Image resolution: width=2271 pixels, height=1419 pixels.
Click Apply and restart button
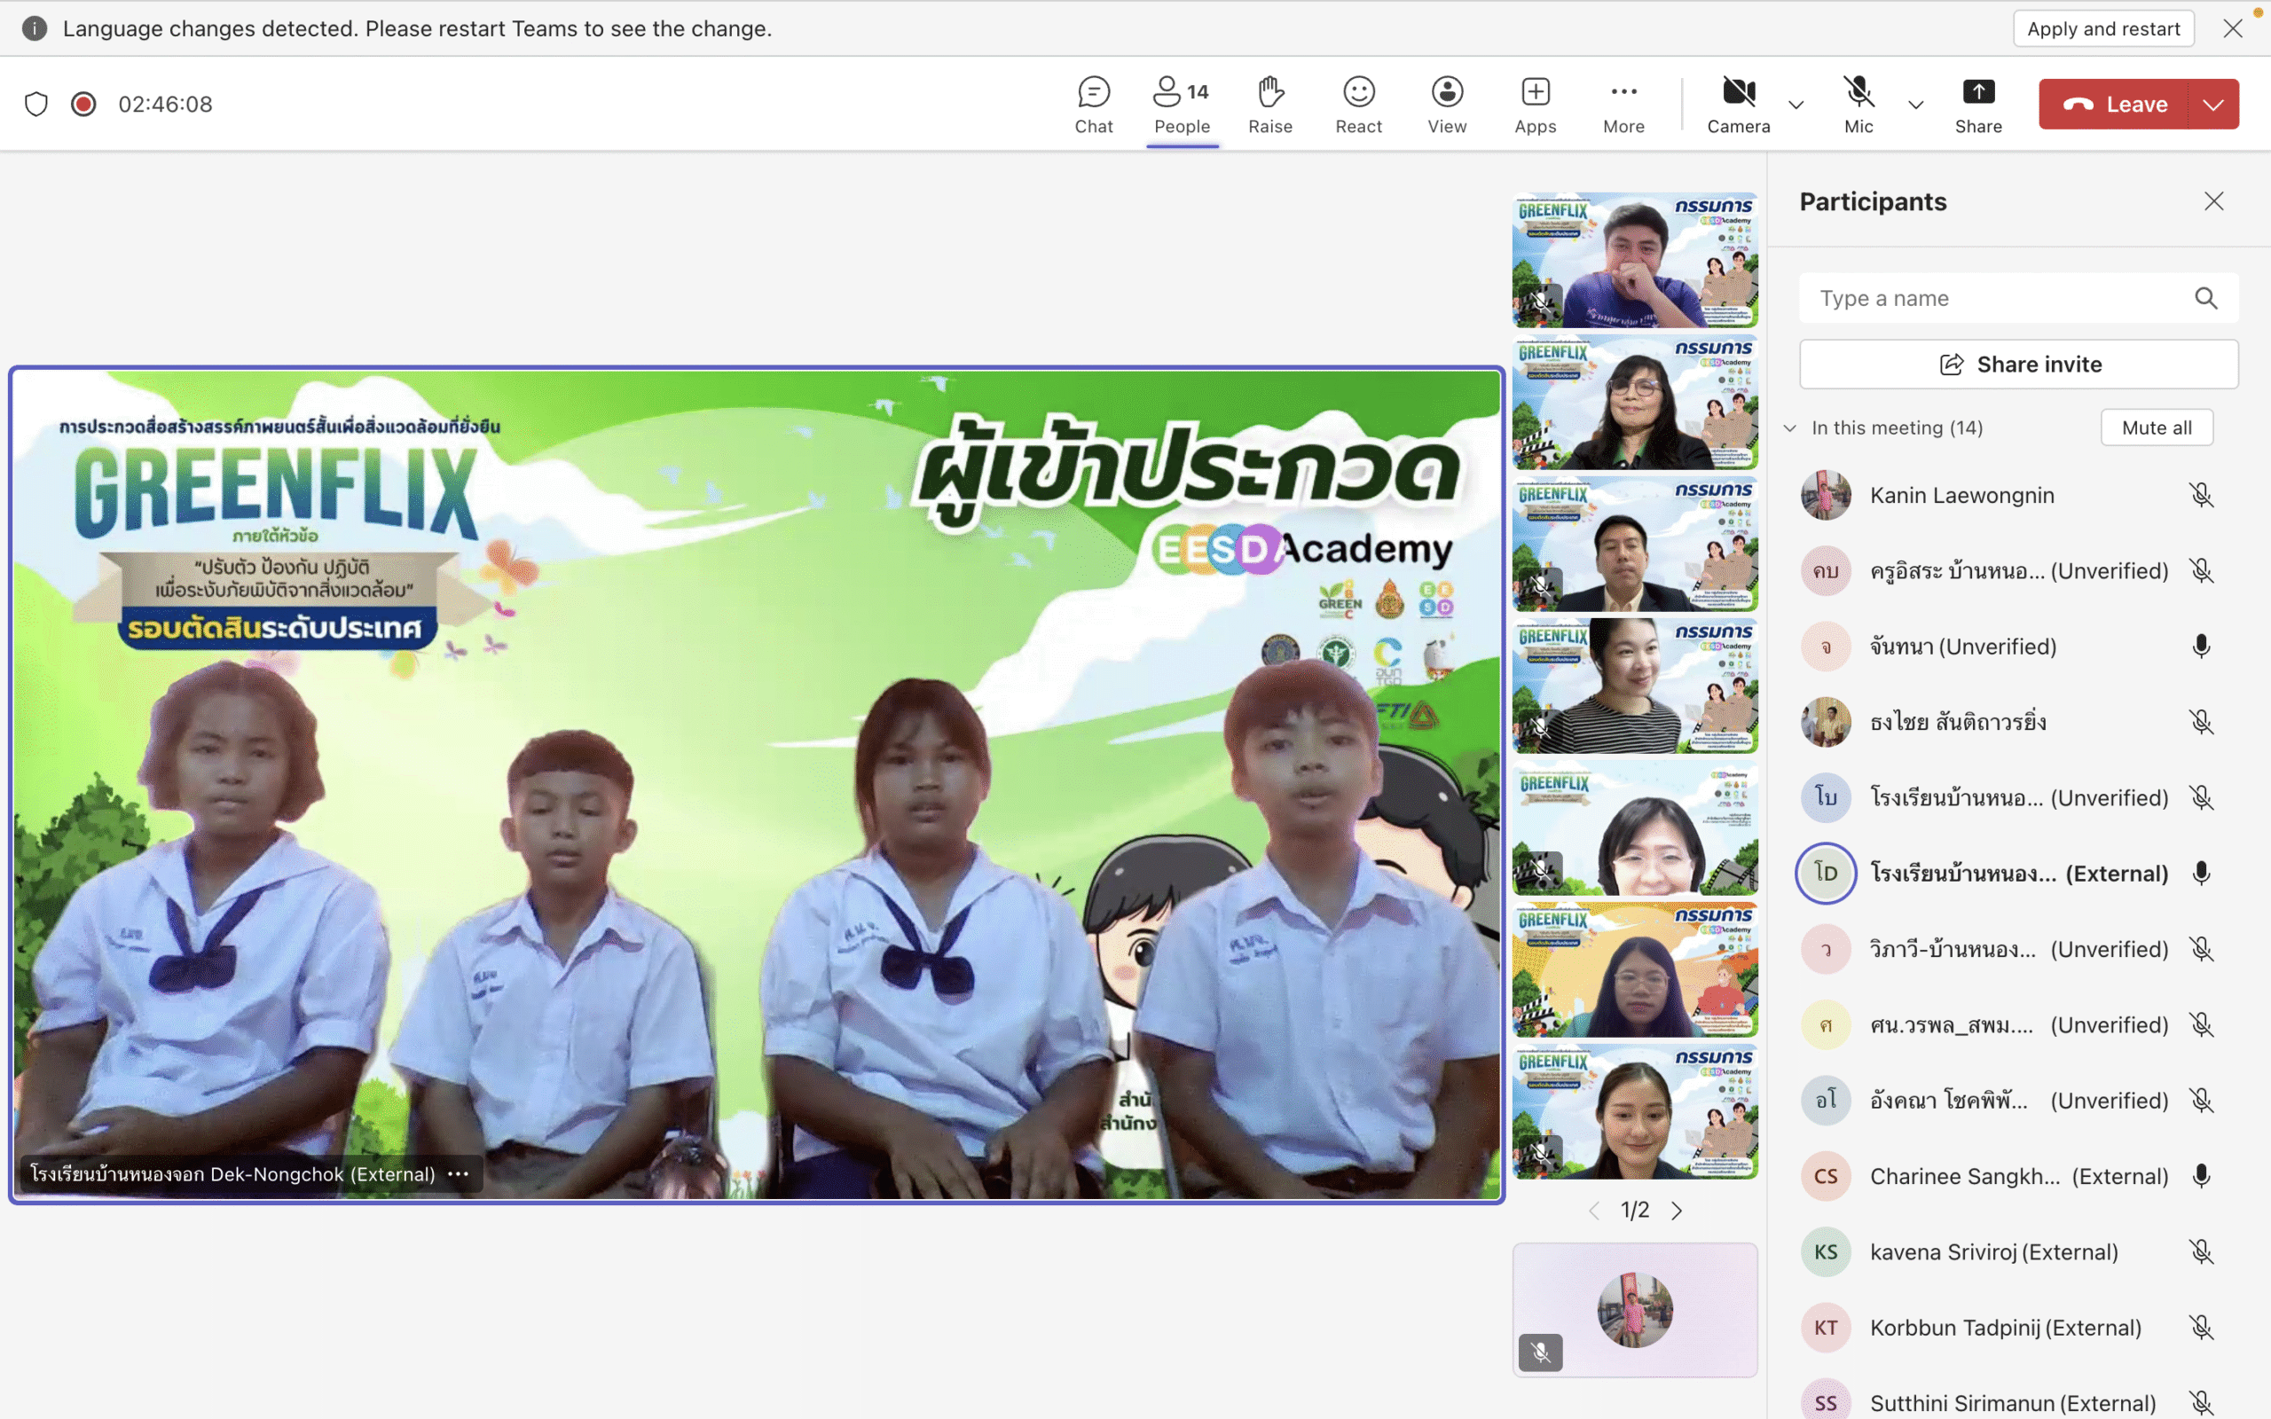2103,28
